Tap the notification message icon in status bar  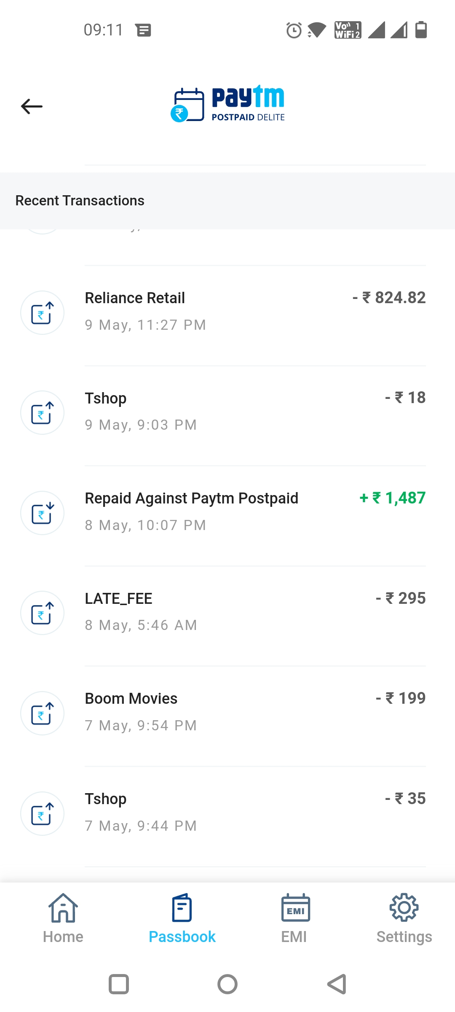[x=143, y=30]
